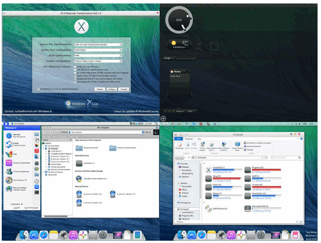Screen dimensions: 321x243
Task: Open Finder in the bottom-left dock
Action: [24, 235]
